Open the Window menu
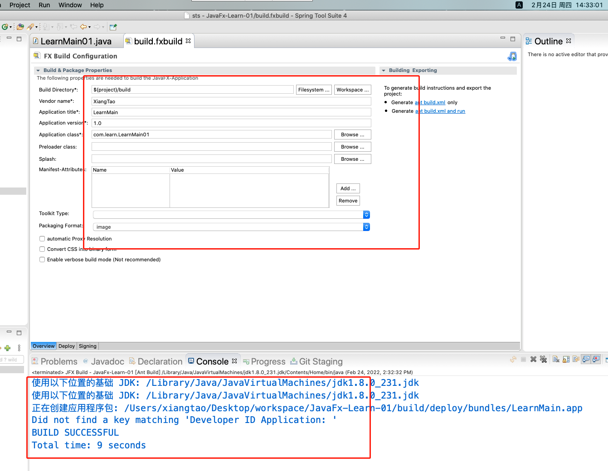Viewport: 608px width, 471px height. coord(70,5)
